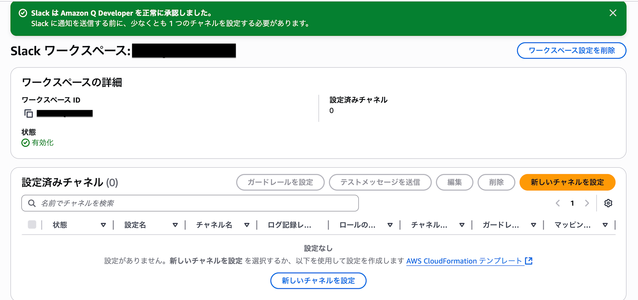
Task: Click the 設定済みチャネル (0) table heading
Action: [70, 182]
